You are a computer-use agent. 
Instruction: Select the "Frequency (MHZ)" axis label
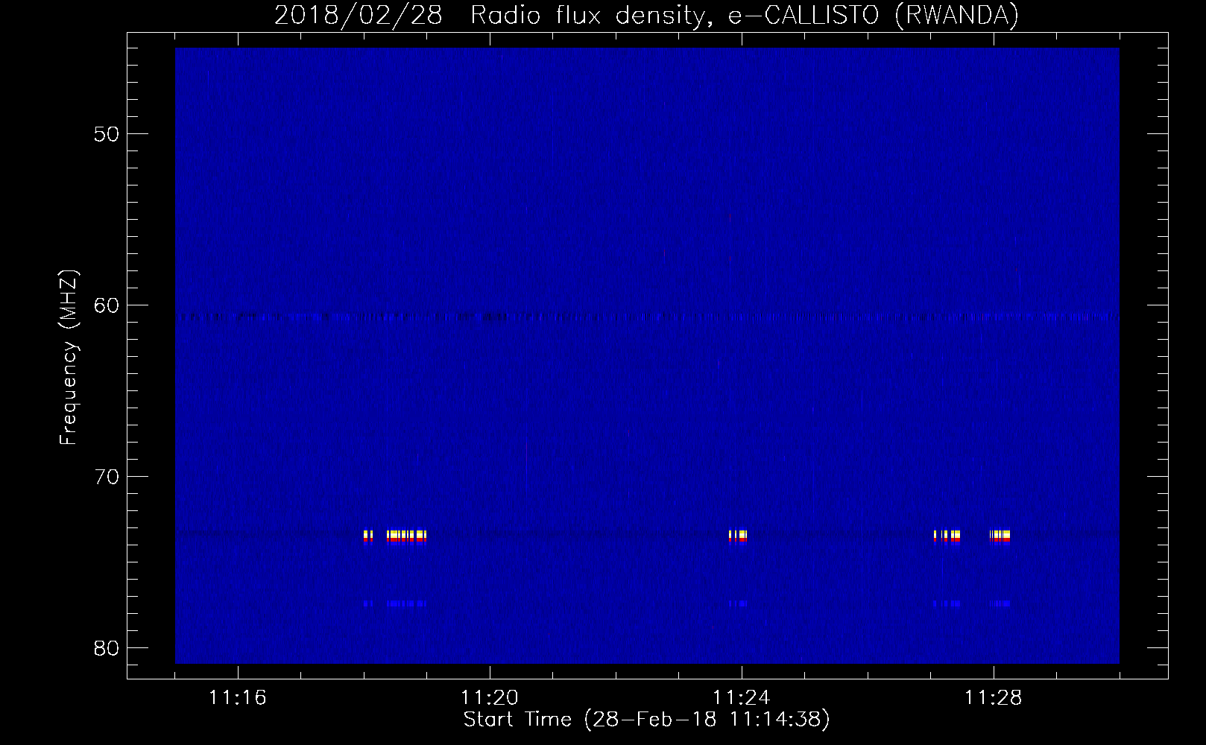69,358
